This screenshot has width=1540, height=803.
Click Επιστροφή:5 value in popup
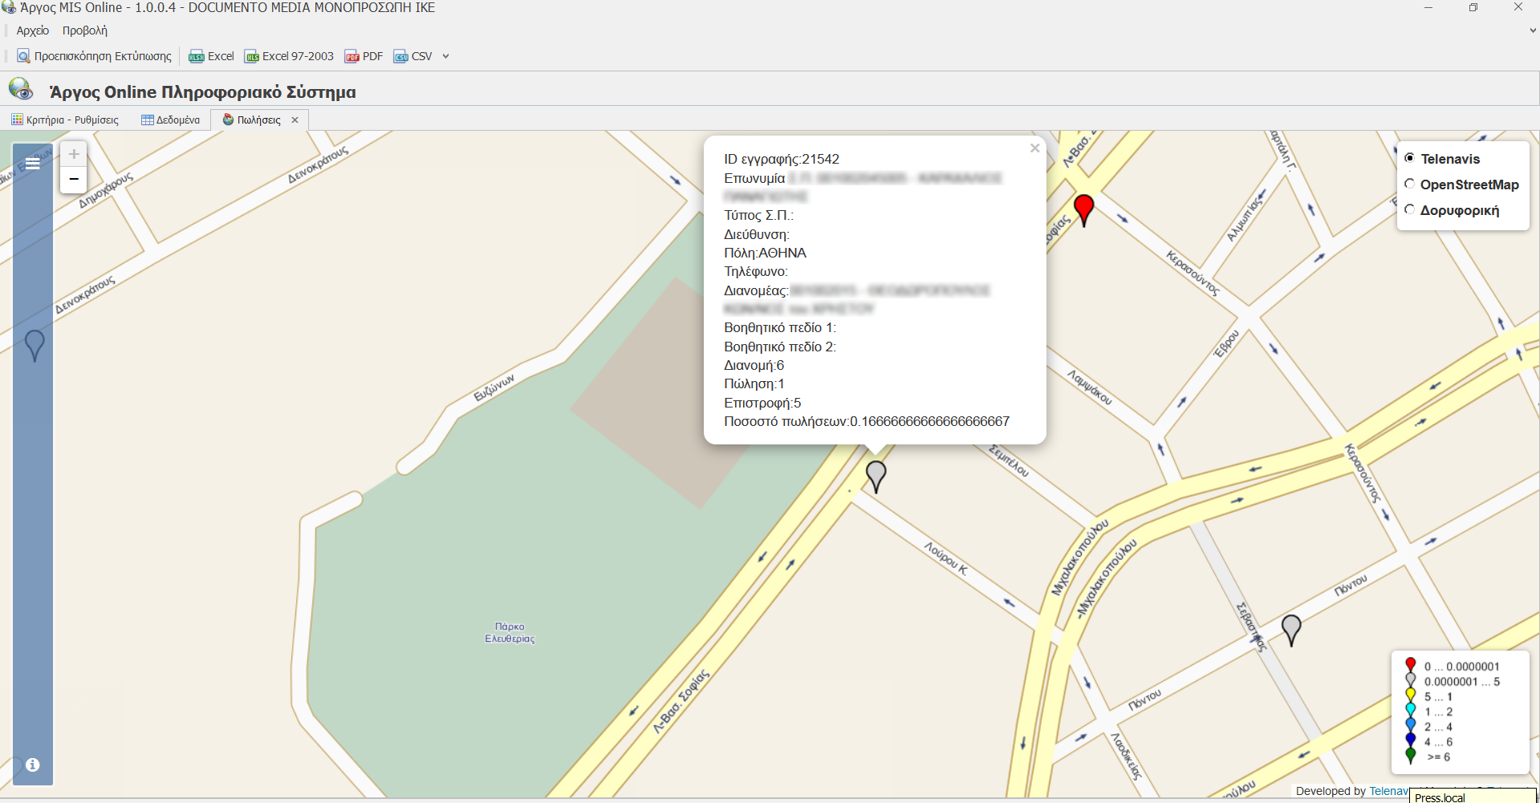coord(762,403)
